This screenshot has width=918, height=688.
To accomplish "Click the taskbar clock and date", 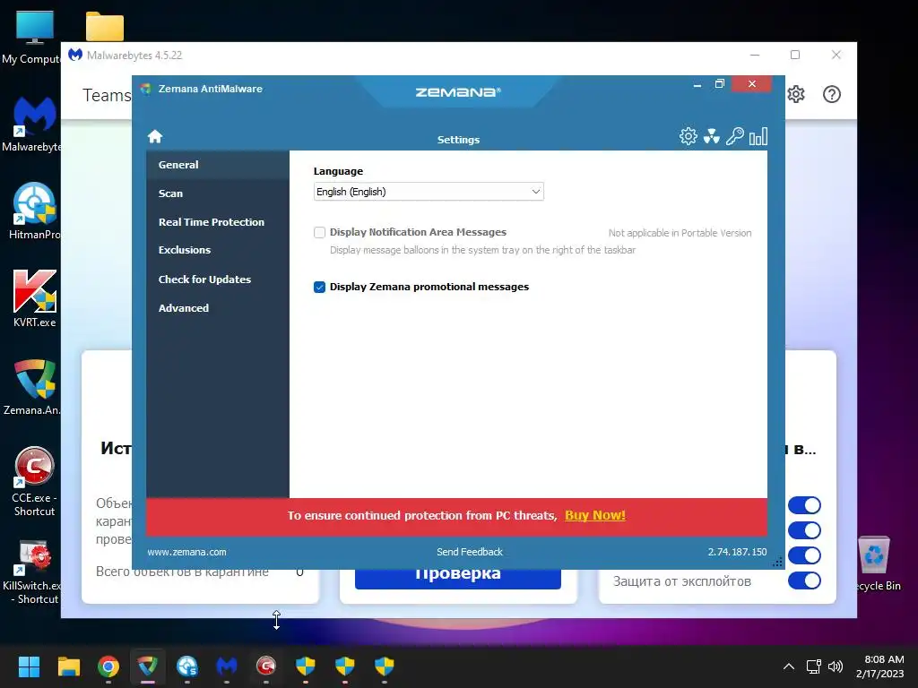I will coord(880,666).
